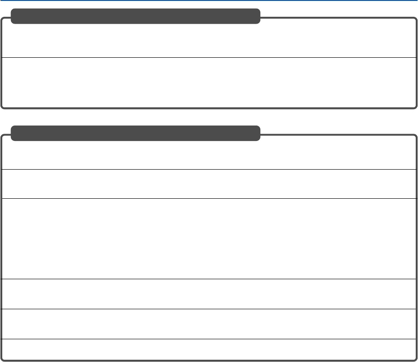Click the fourth empty row in lower panel
Image resolution: width=418 pixels, height=362 pixels.
tap(209, 294)
